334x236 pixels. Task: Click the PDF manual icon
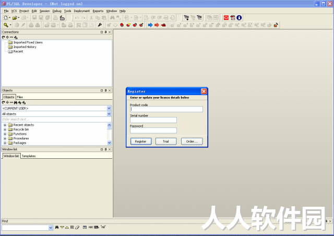[233, 18]
